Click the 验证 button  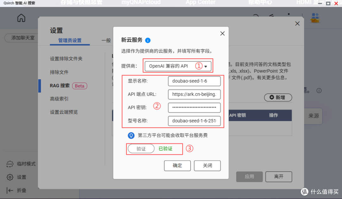[141, 149]
